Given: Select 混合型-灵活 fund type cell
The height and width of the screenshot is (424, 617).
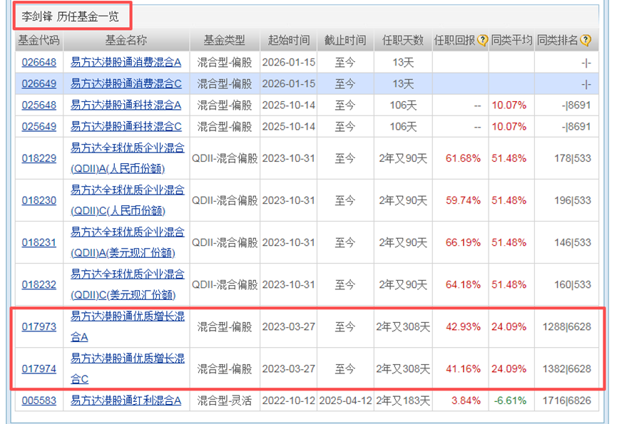Looking at the screenshot, I should click(x=224, y=400).
